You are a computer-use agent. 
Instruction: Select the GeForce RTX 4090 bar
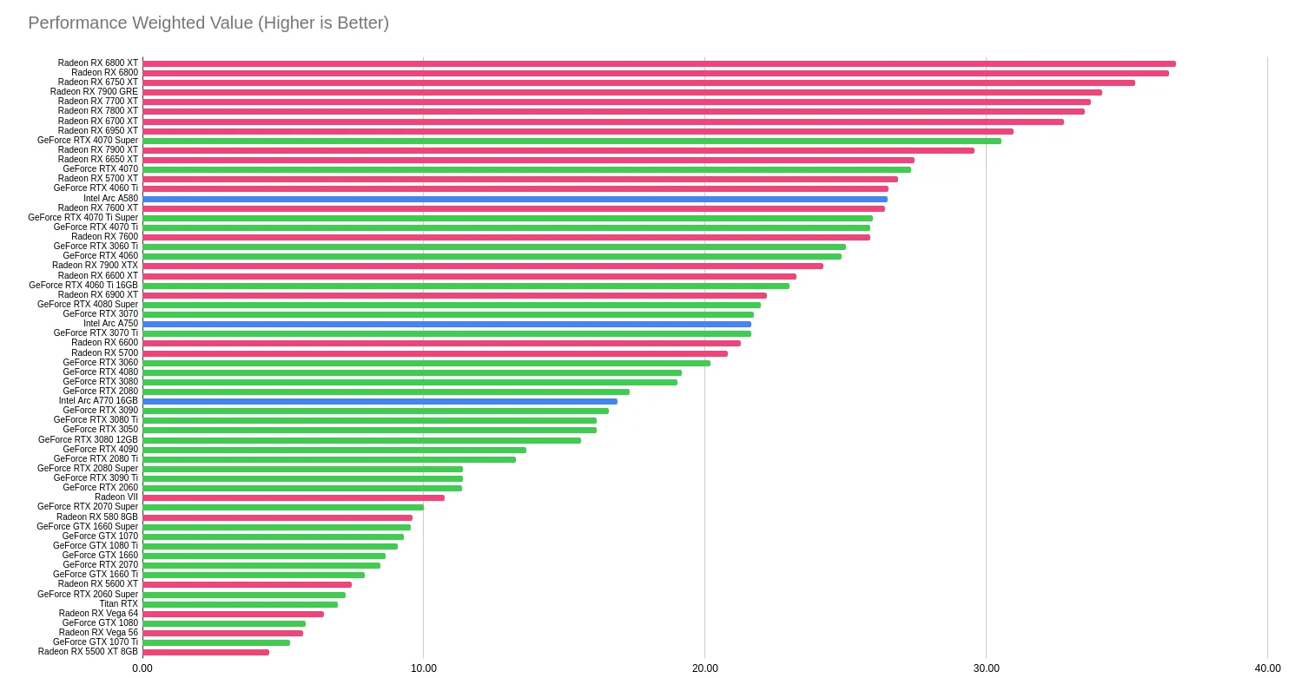[x=334, y=450]
